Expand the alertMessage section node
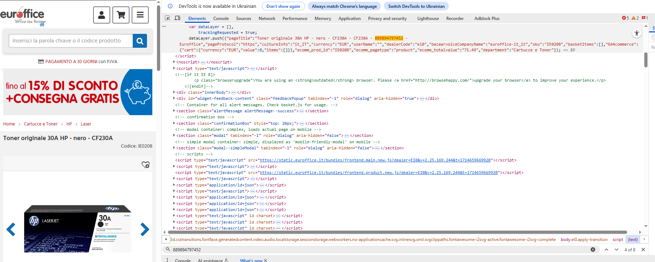The width and height of the screenshot is (655, 262). tap(174, 111)
